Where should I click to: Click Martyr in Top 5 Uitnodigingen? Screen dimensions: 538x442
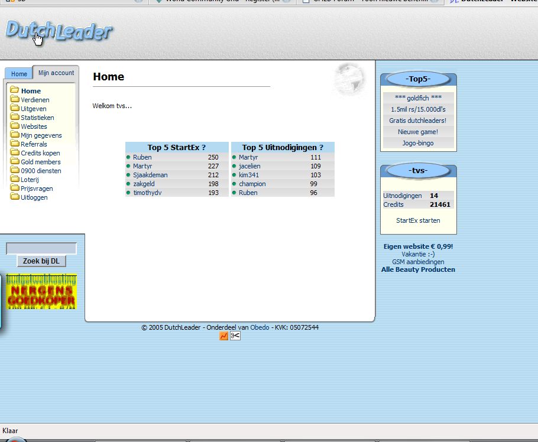tap(248, 157)
